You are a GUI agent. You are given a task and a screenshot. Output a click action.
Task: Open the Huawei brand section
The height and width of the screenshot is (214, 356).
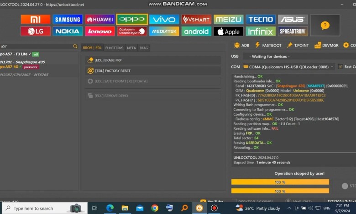click(x=99, y=20)
